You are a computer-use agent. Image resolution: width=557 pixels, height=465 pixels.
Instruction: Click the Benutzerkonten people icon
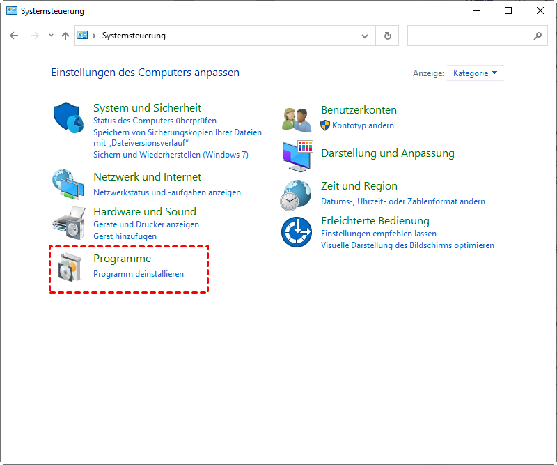[297, 119]
